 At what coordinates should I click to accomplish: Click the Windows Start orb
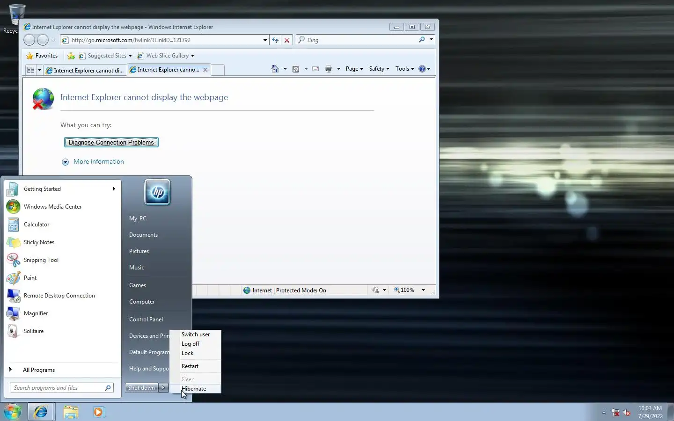pyautogui.click(x=13, y=412)
